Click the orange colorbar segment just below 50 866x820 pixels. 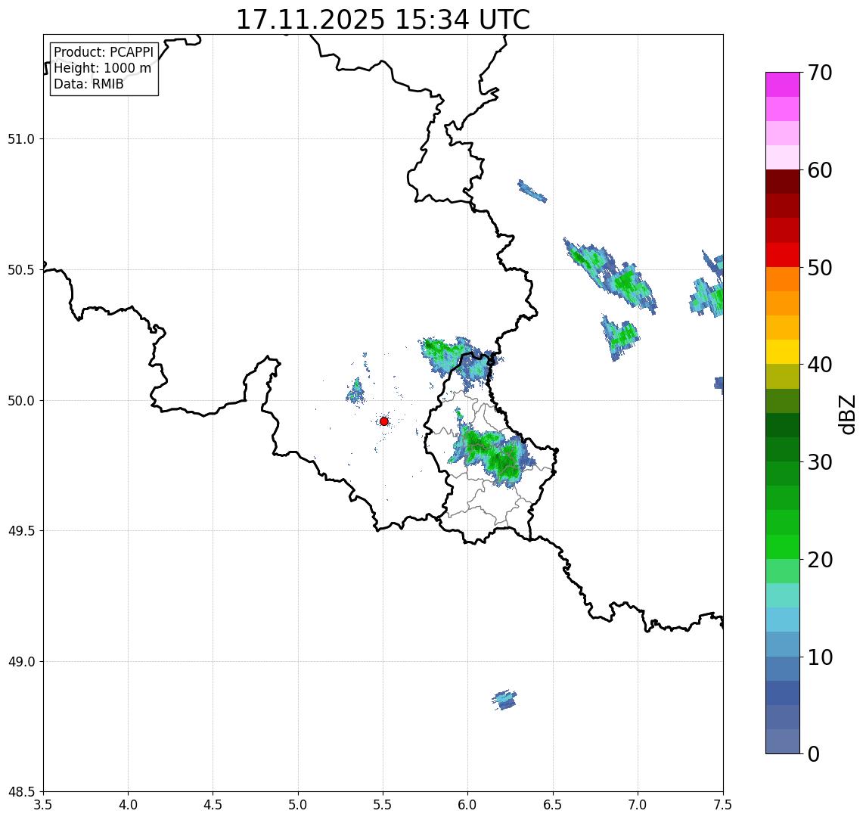pos(783,280)
